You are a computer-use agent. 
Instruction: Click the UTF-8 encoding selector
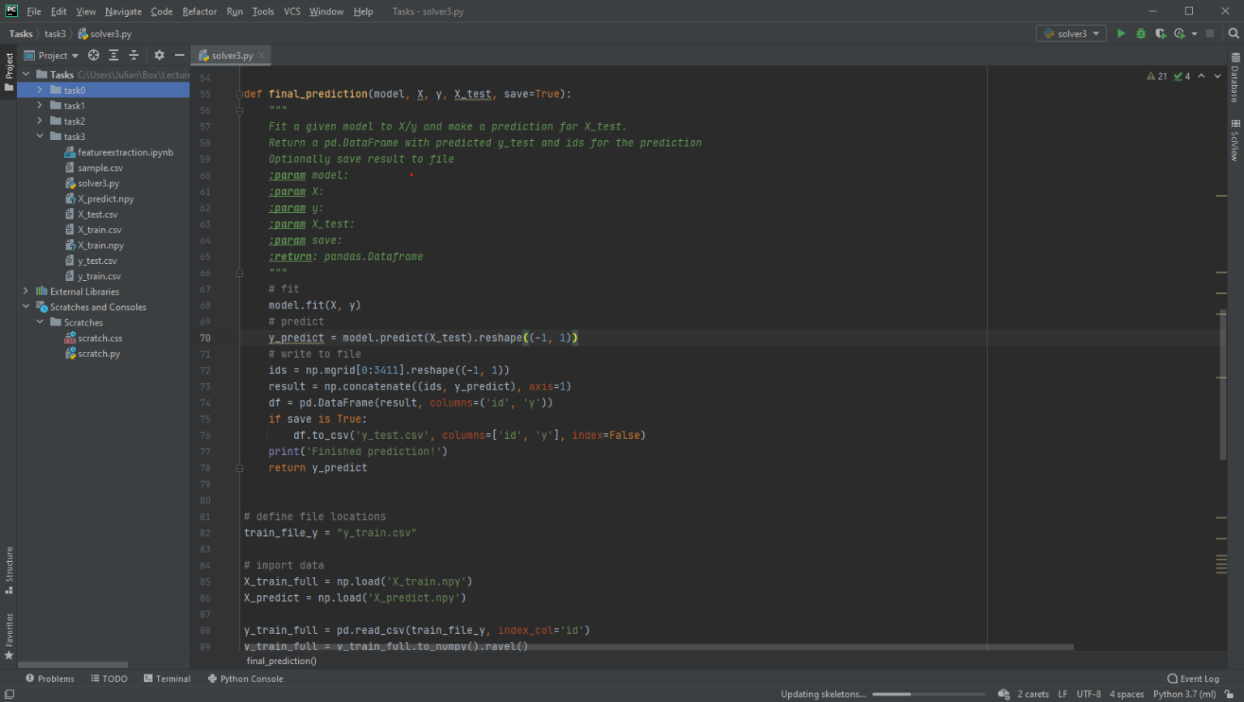[1088, 694]
